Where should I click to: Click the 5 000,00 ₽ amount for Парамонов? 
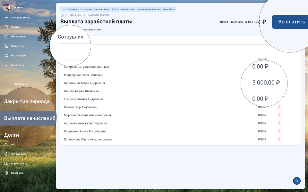(266, 83)
